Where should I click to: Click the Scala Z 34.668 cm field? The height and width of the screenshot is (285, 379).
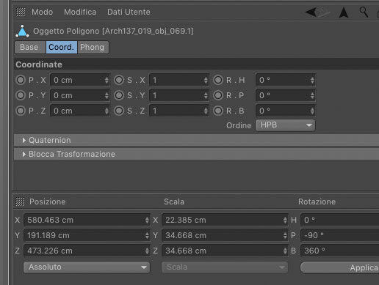(225, 251)
